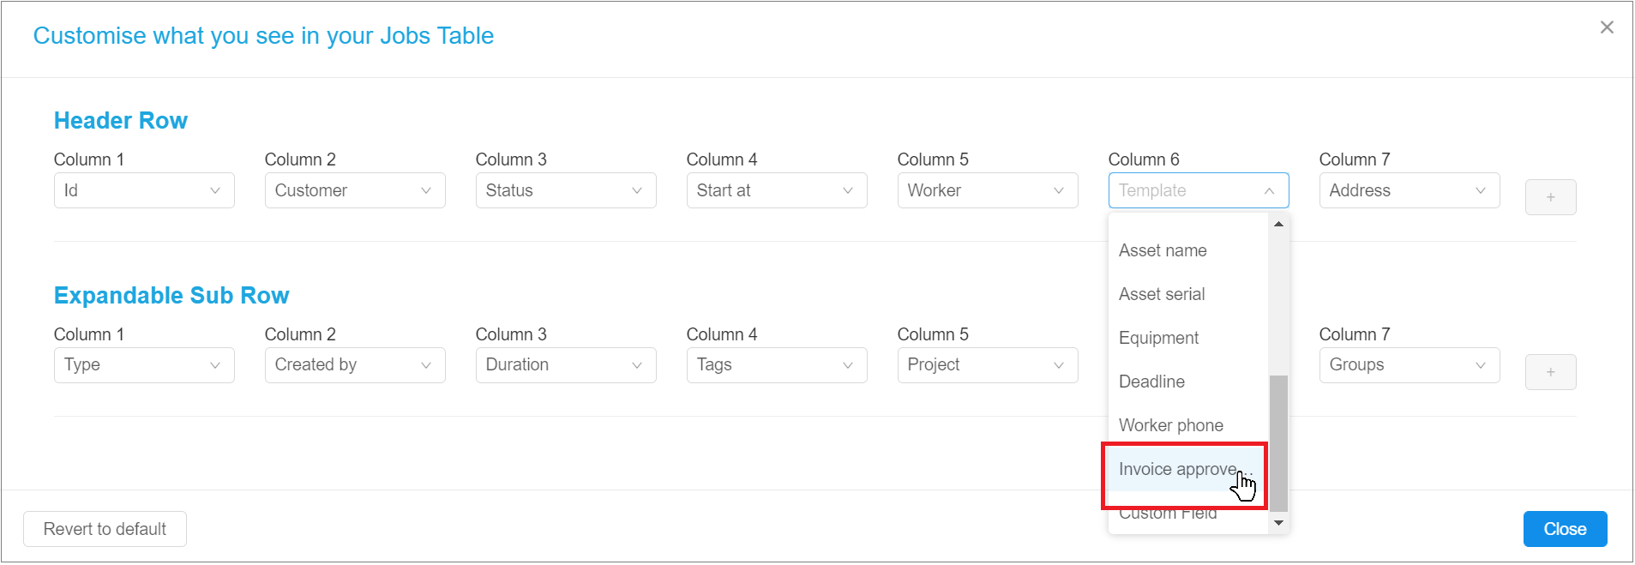Open the Start at dropdown
The height and width of the screenshot is (565, 1635).
[x=776, y=190]
